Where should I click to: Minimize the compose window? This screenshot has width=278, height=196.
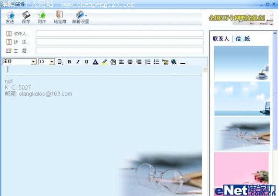coord(261,4)
